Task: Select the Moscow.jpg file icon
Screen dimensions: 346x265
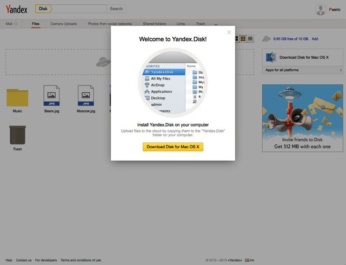Action: pyautogui.click(x=86, y=95)
